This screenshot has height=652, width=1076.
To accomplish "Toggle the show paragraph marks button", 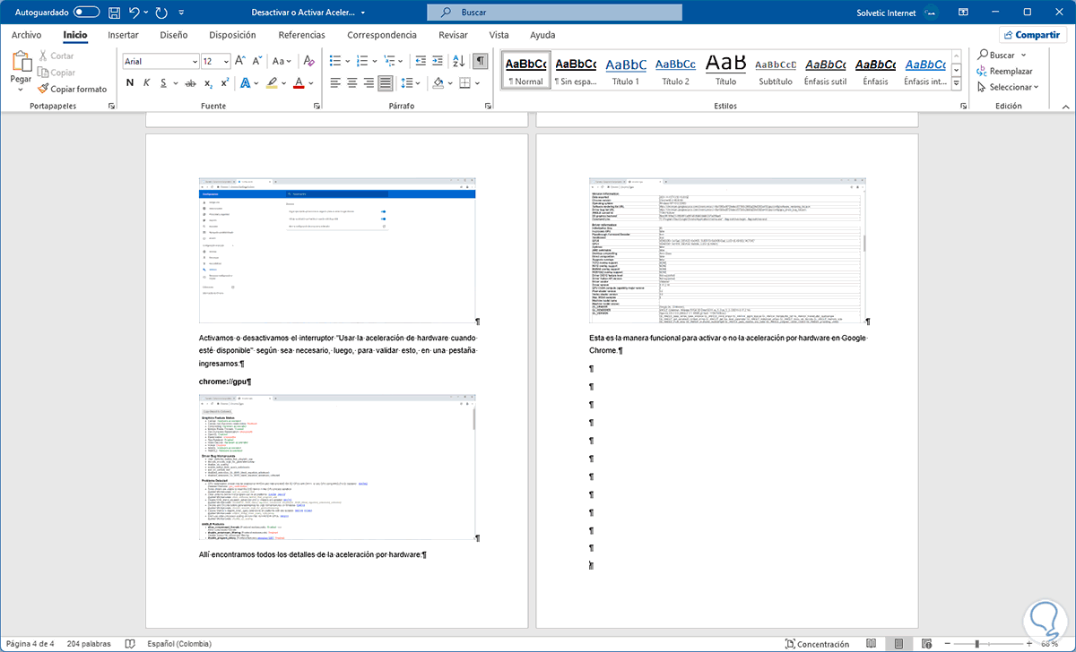I will pyautogui.click(x=481, y=61).
